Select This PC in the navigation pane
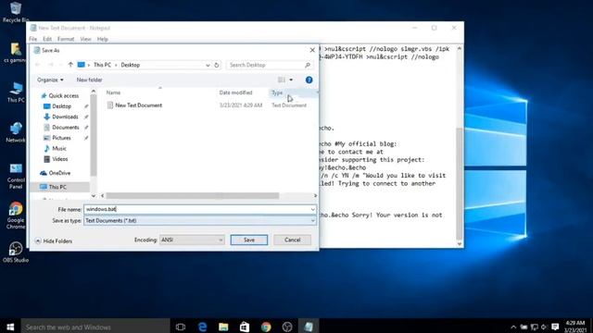This screenshot has width=593, height=333. pyautogui.click(x=53, y=187)
